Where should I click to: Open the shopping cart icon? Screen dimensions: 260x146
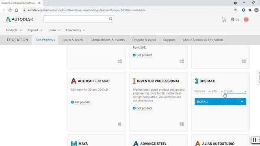coord(224,19)
